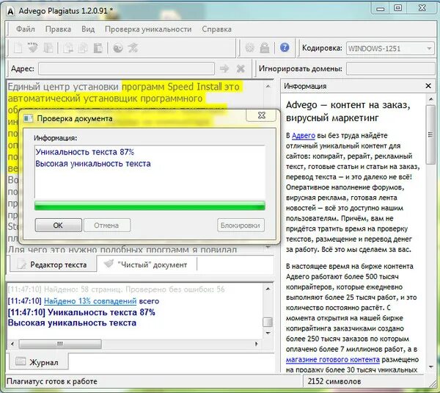Switch to the Редактор текста tab

[53, 264]
